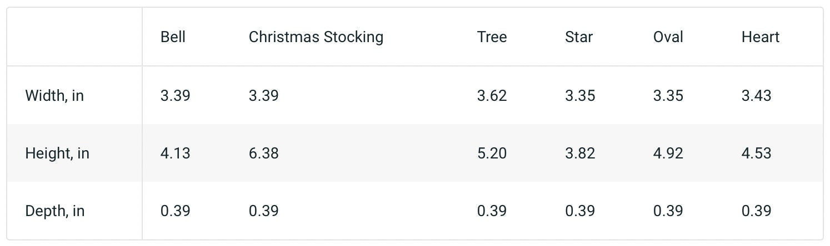
Task: Click the Tree width value 3.62
Action: [x=492, y=96]
